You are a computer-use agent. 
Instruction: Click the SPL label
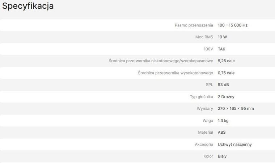pyautogui.click(x=209, y=85)
